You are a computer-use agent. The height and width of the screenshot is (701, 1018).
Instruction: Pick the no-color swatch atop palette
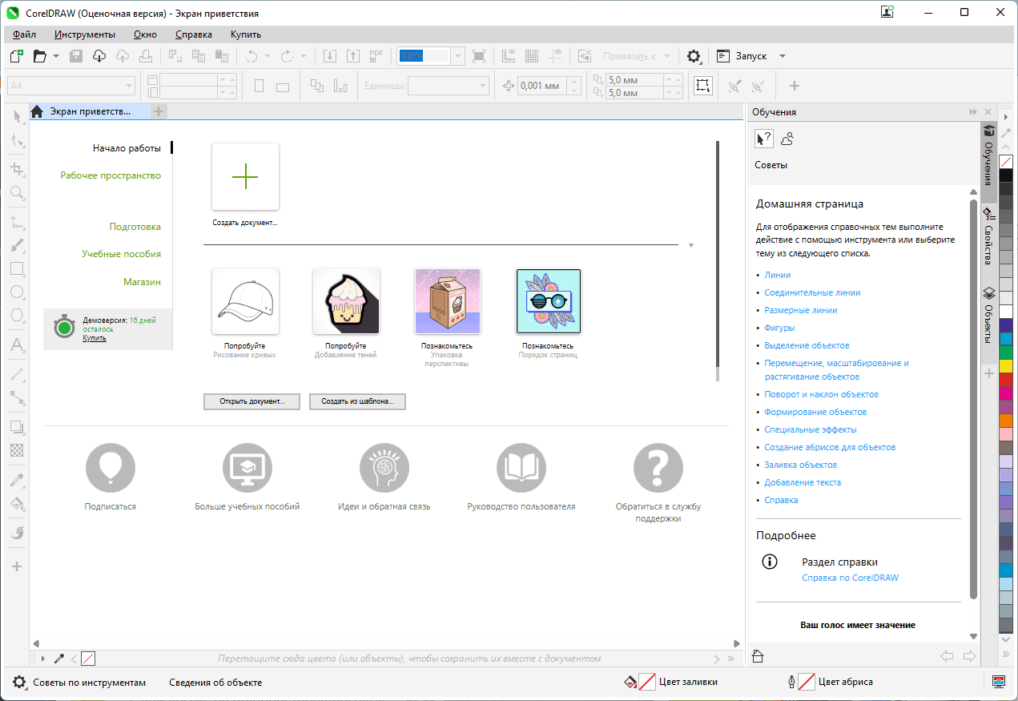pyautogui.click(x=1006, y=162)
